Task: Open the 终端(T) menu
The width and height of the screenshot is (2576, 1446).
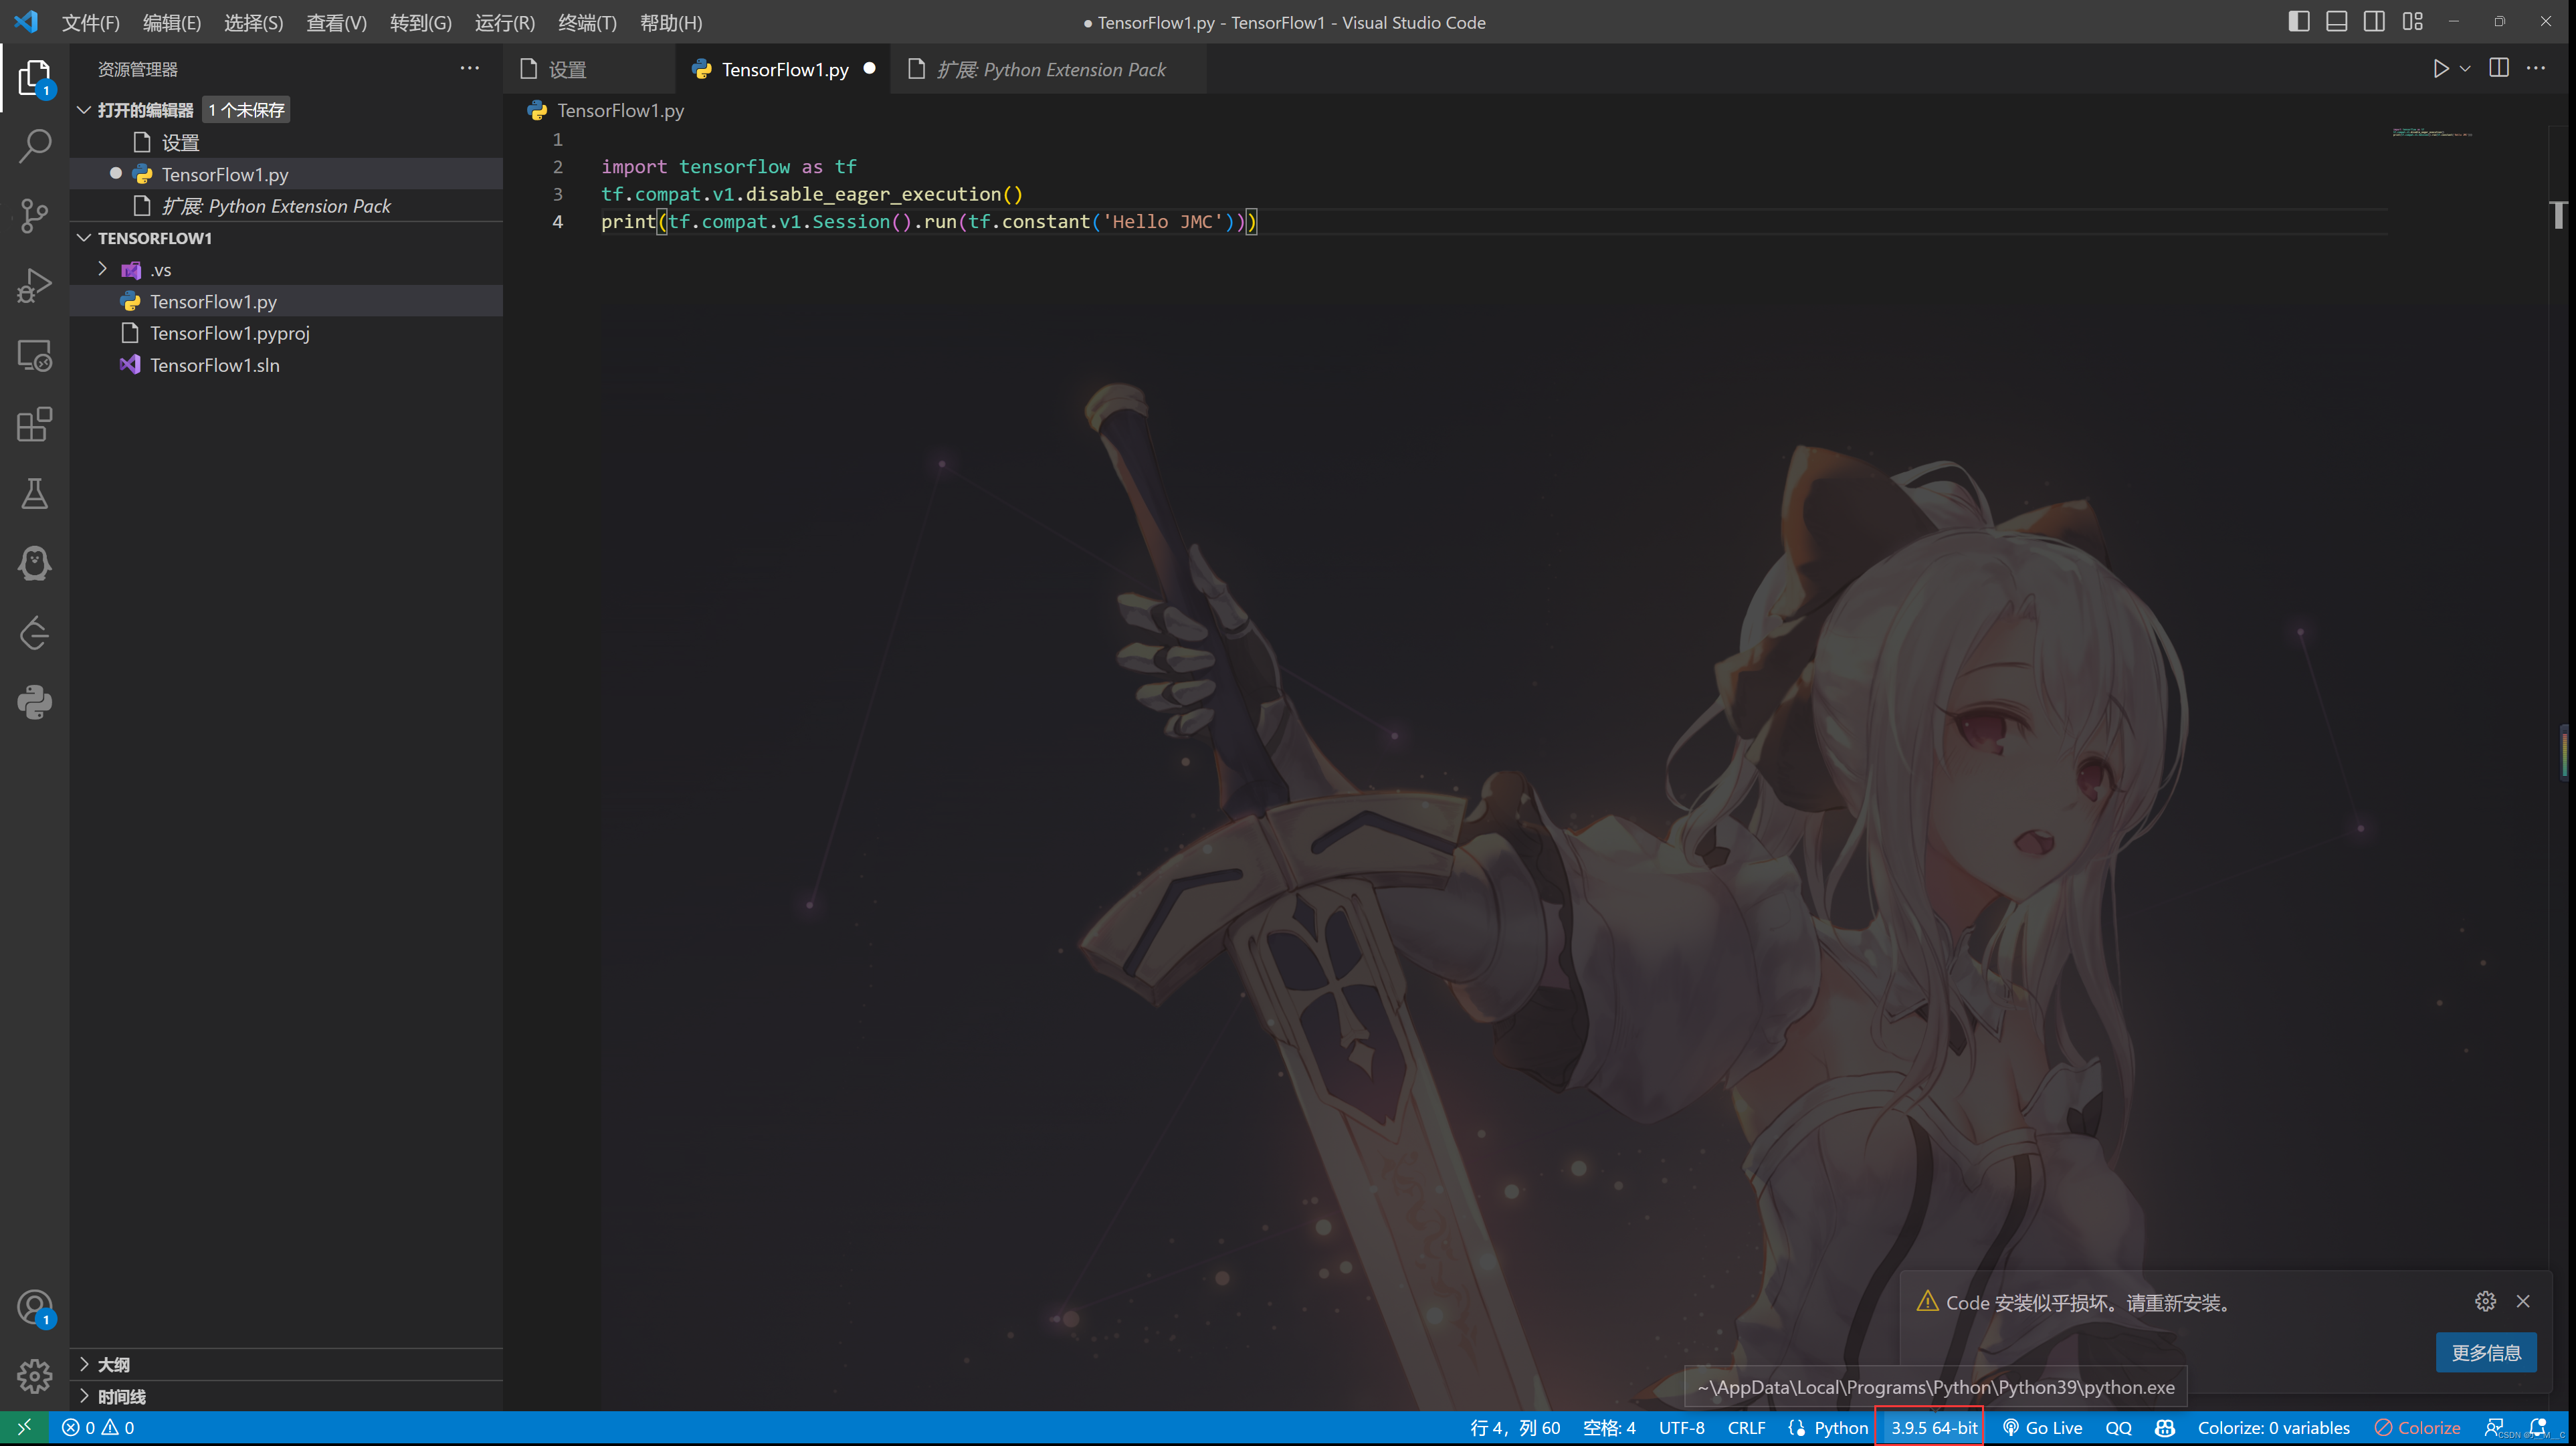Action: (587, 22)
